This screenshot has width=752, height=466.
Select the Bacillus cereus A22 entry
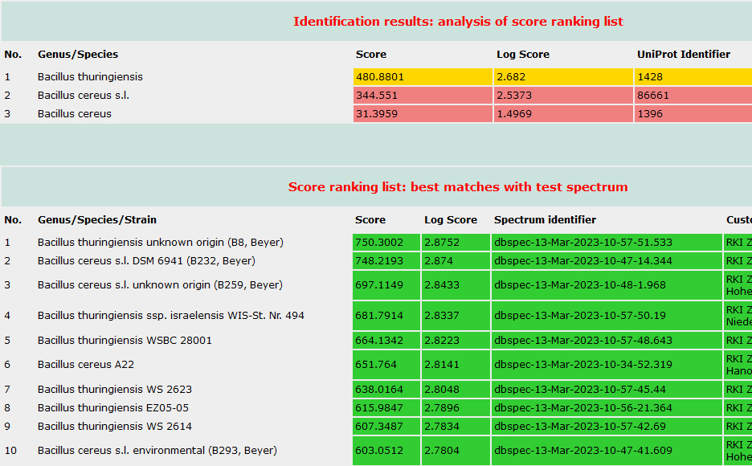click(x=86, y=365)
